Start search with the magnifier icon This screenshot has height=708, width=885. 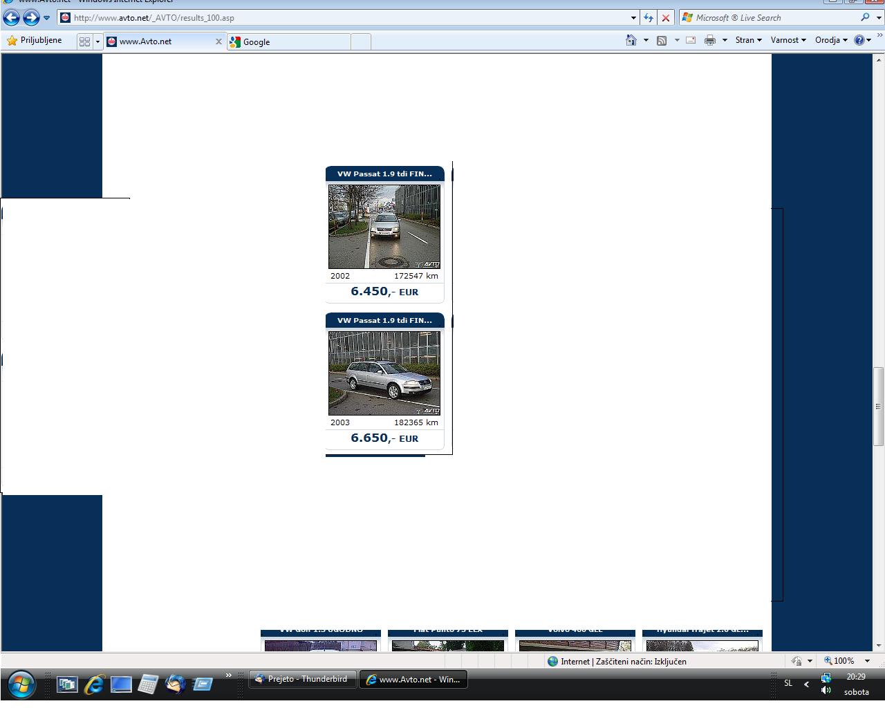click(x=865, y=17)
